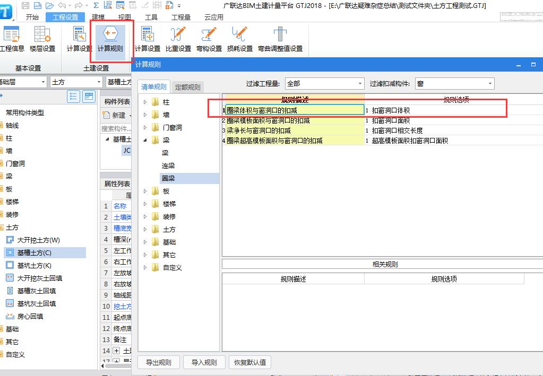This screenshot has height=376, width=543.
Task: Open 计算设置 in 土建设置 group
Action: [x=79, y=39]
